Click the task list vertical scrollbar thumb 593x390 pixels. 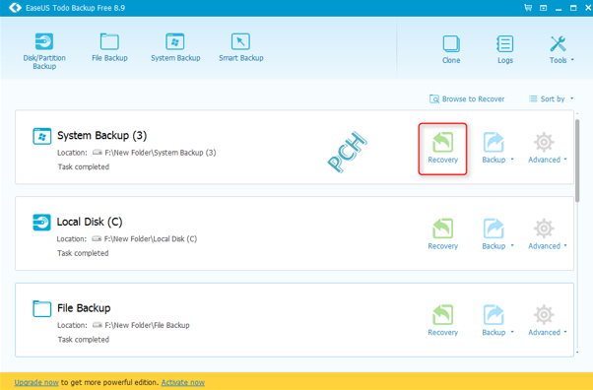(577, 161)
